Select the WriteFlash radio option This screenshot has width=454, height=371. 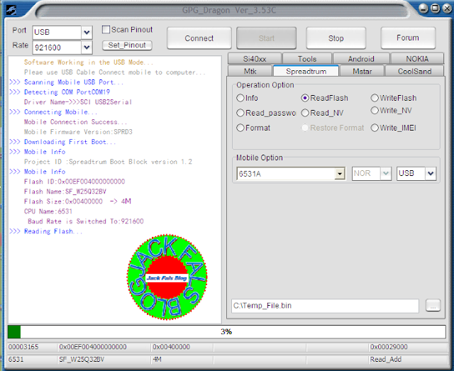click(375, 98)
